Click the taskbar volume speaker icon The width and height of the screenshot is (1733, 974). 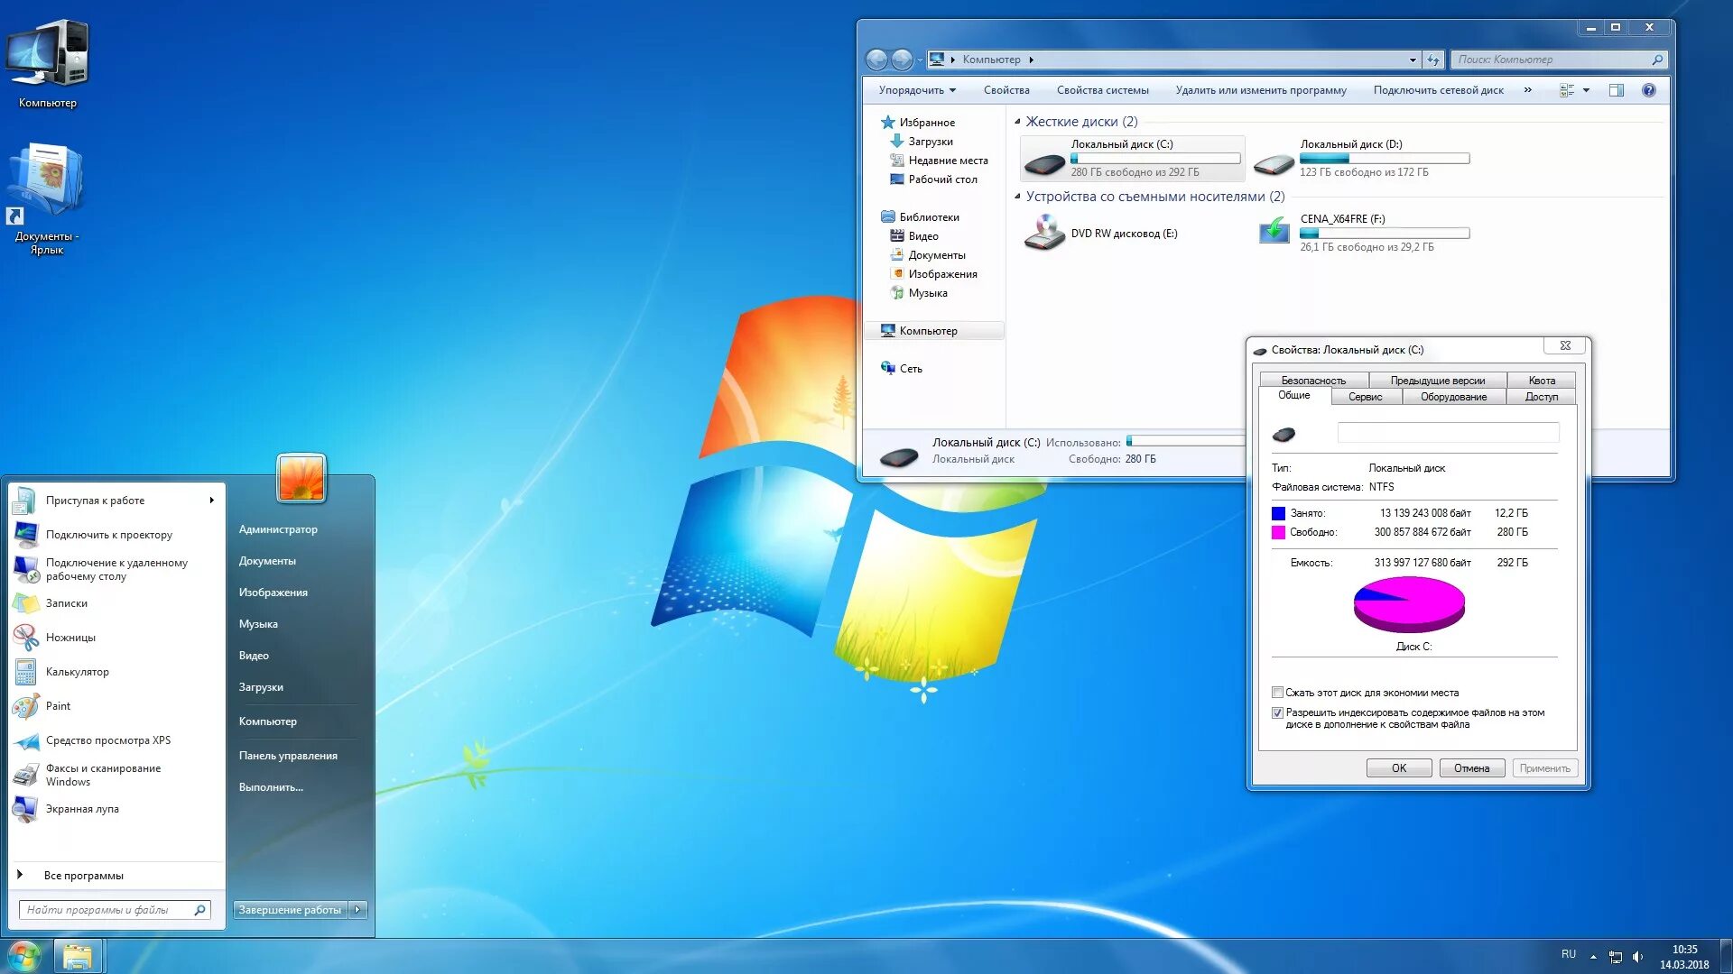click(1637, 956)
